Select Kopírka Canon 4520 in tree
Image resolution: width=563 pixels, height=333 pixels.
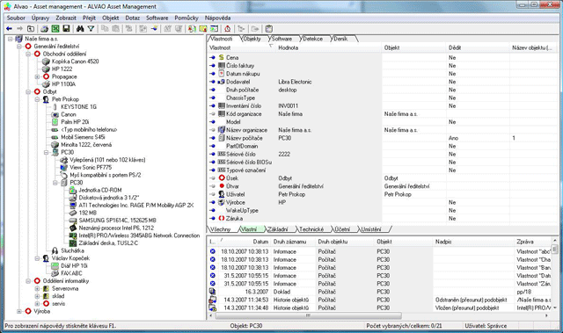(x=75, y=62)
